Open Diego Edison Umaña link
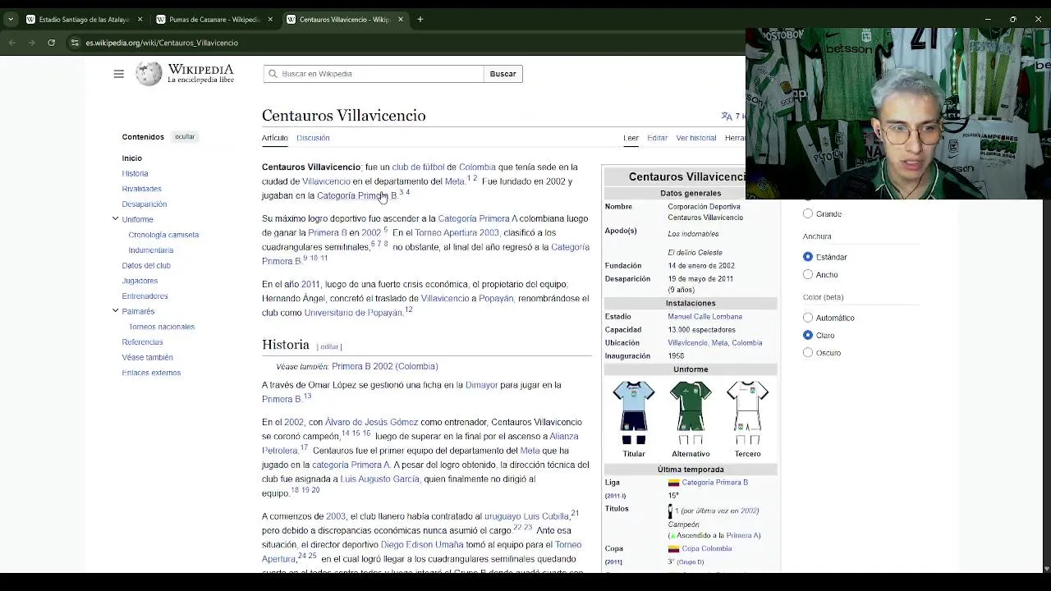The image size is (1051, 591). 422,545
